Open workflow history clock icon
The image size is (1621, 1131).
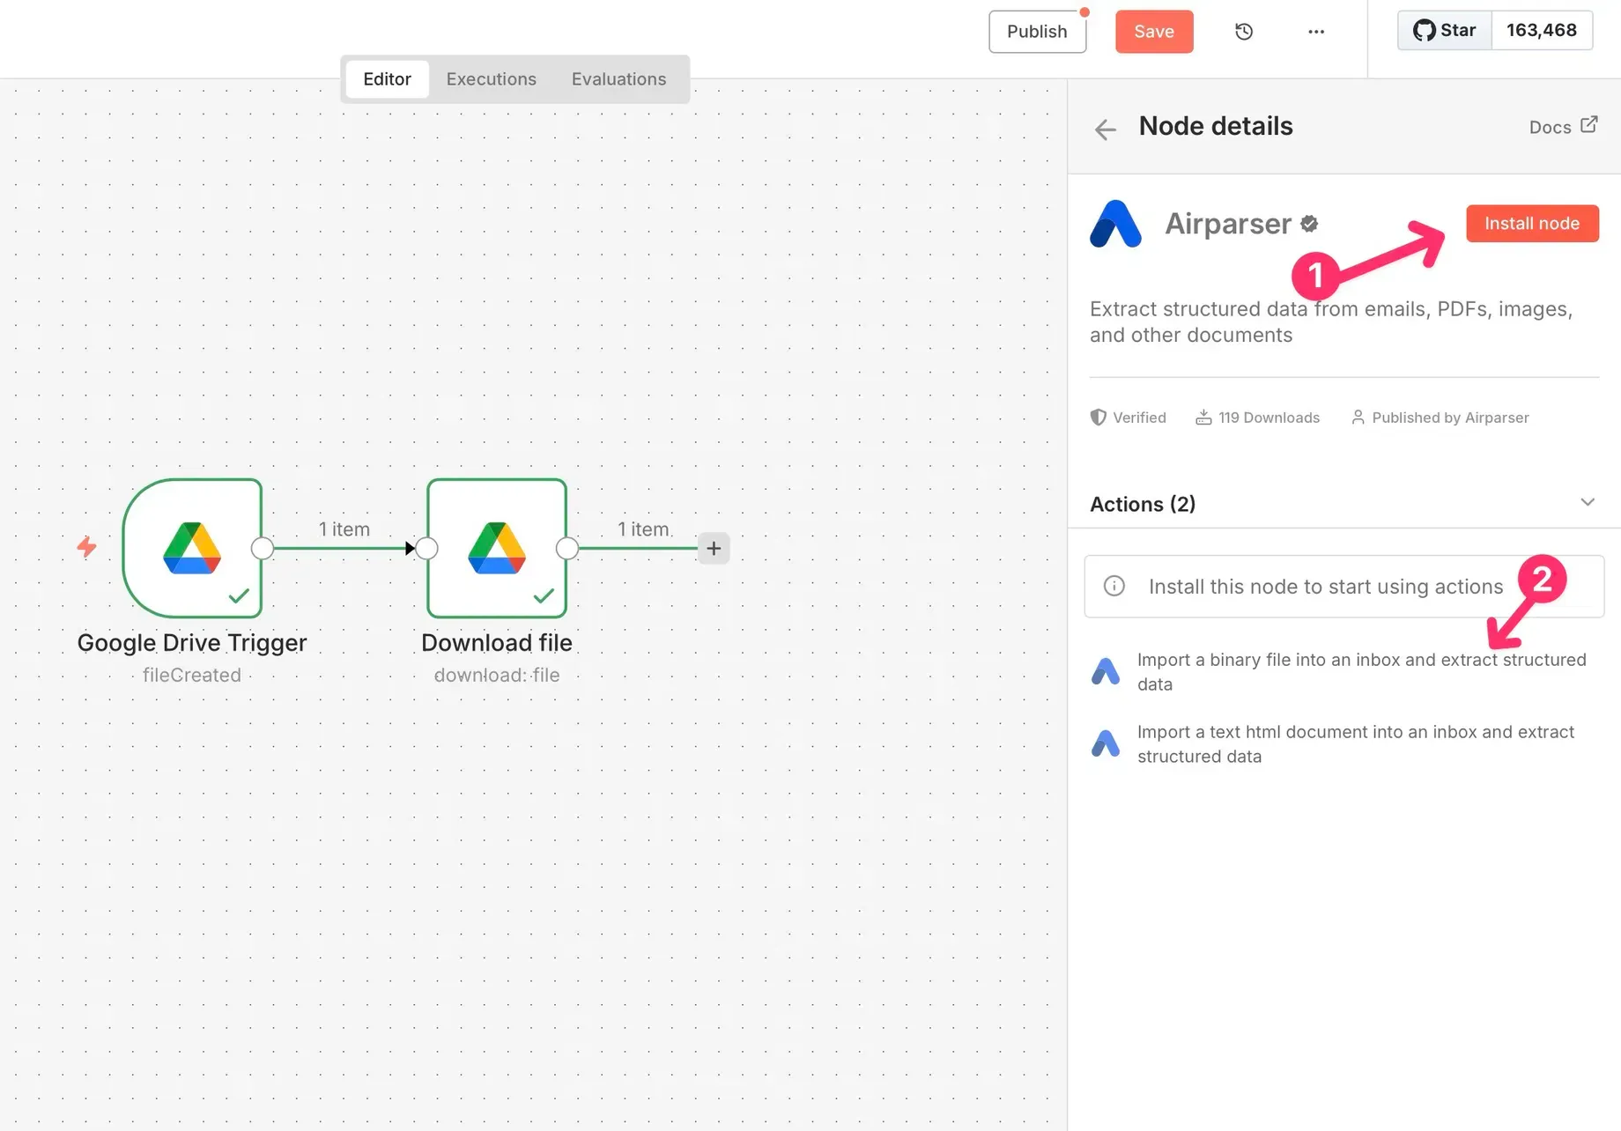click(1243, 32)
